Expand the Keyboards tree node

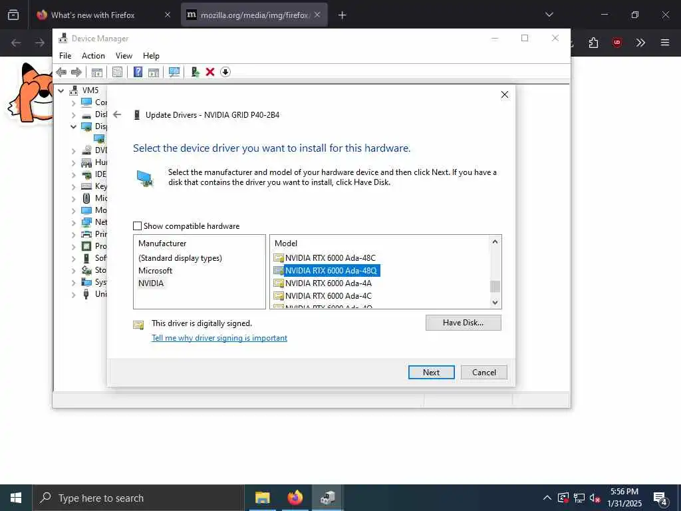pyautogui.click(x=73, y=187)
